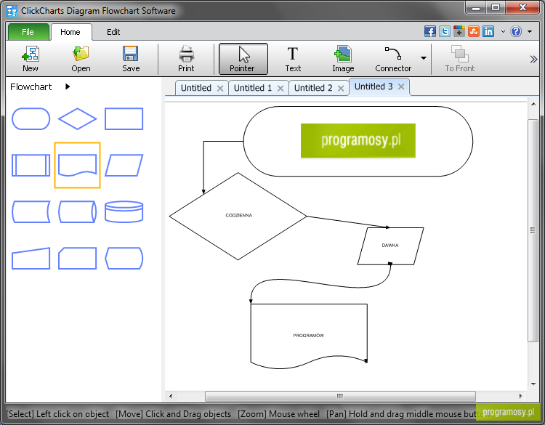Expand the Flowchart shapes category arrow
545x425 pixels.
[68, 86]
